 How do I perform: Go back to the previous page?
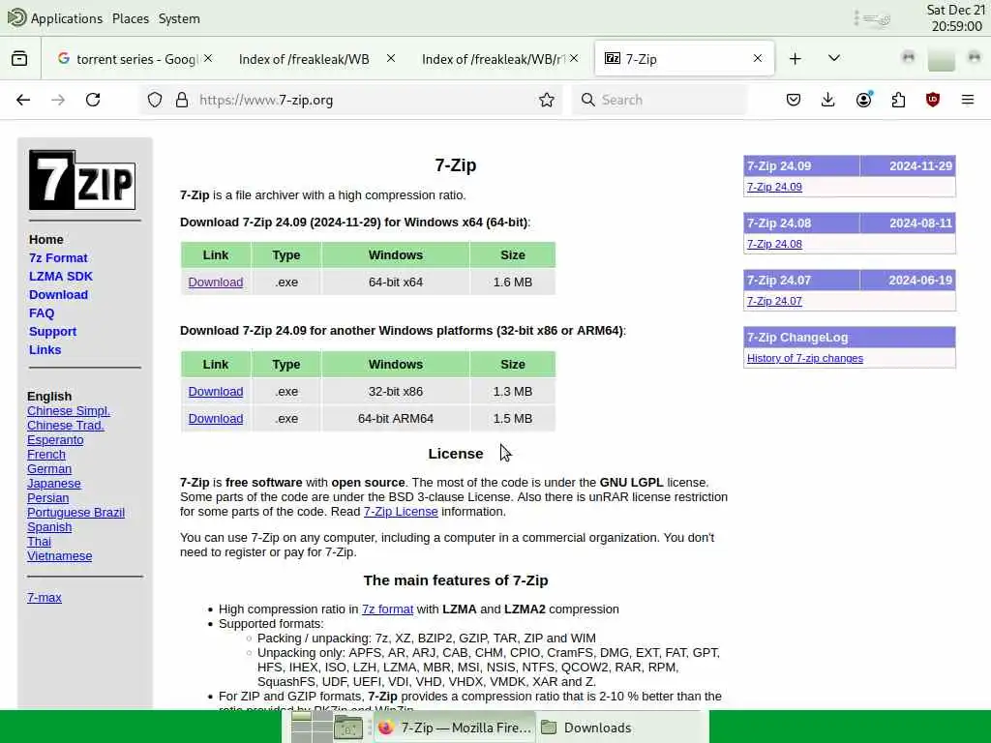pyautogui.click(x=23, y=100)
